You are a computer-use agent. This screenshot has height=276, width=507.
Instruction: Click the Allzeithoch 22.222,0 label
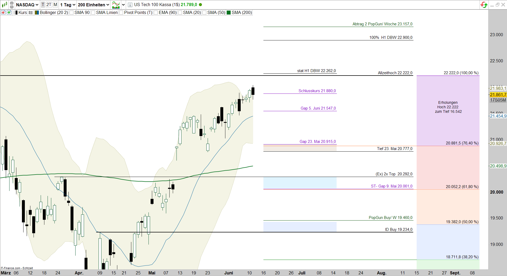click(395, 73)
